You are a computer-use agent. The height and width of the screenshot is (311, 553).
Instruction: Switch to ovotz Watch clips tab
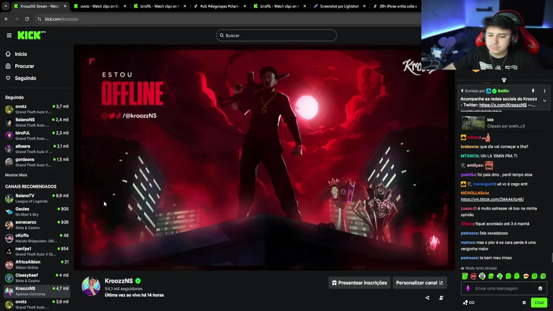[99, 6]
